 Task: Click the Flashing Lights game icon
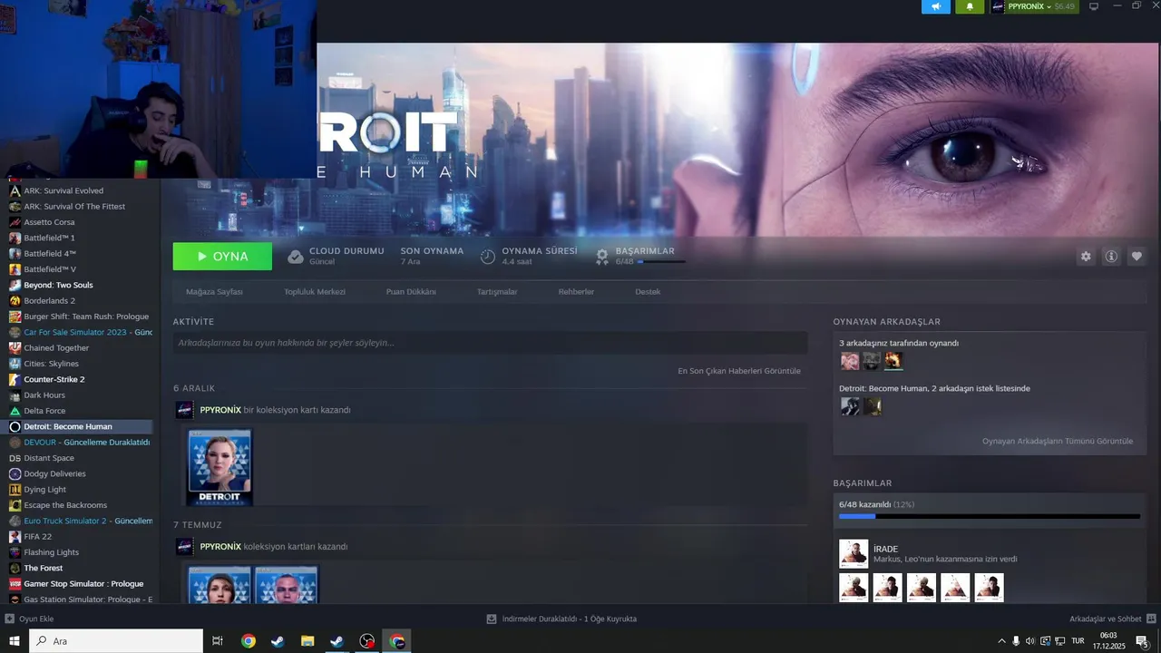(15, 552)
